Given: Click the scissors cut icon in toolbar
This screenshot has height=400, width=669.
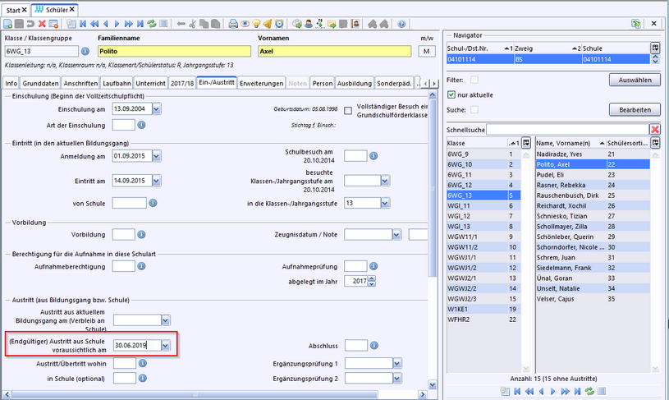Looking at the screenshot, I should click(x=193, y=25).
